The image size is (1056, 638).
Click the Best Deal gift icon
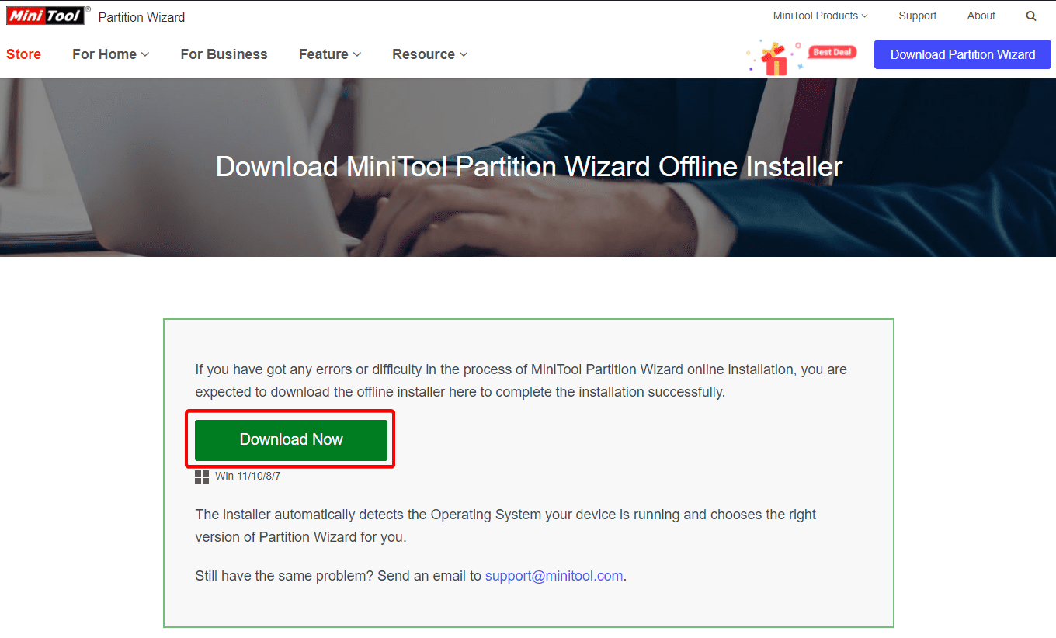(x=801, y=57)
